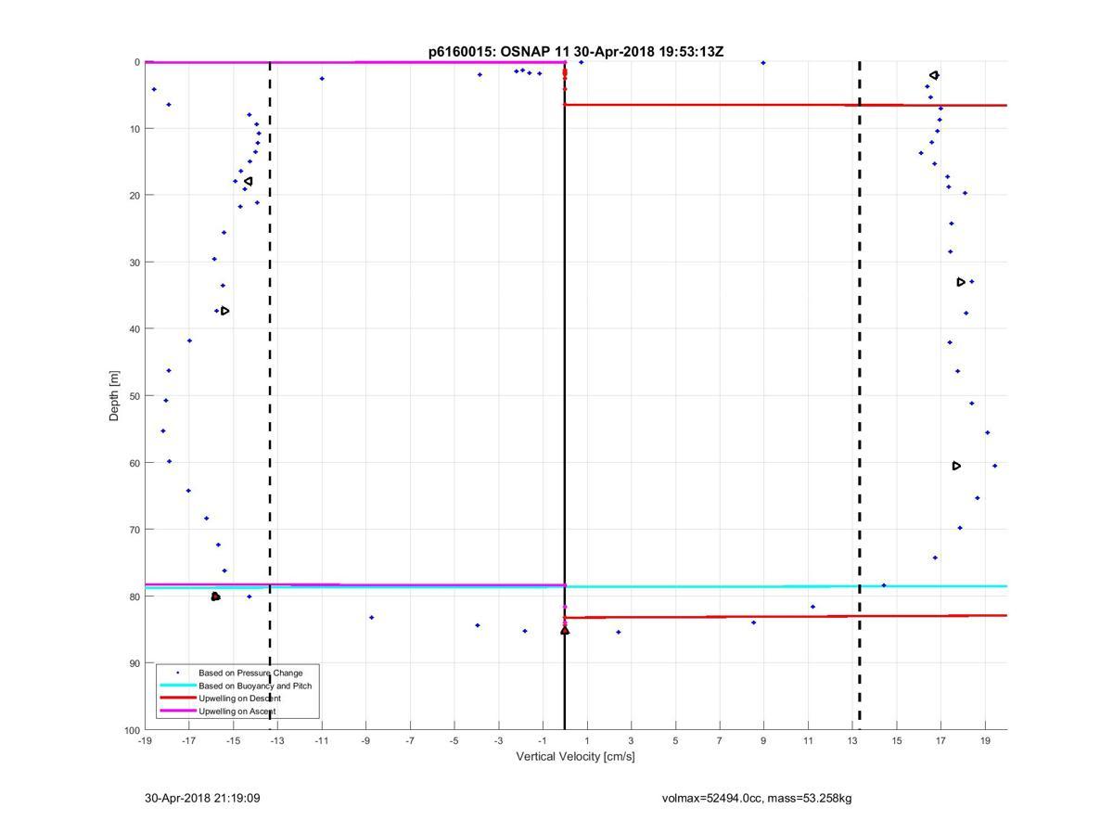Viewport: 1113px width, 821px height.
Task: Pick the cyan line sample in legend
Action: pyautogui.click(x=177, y=686)
